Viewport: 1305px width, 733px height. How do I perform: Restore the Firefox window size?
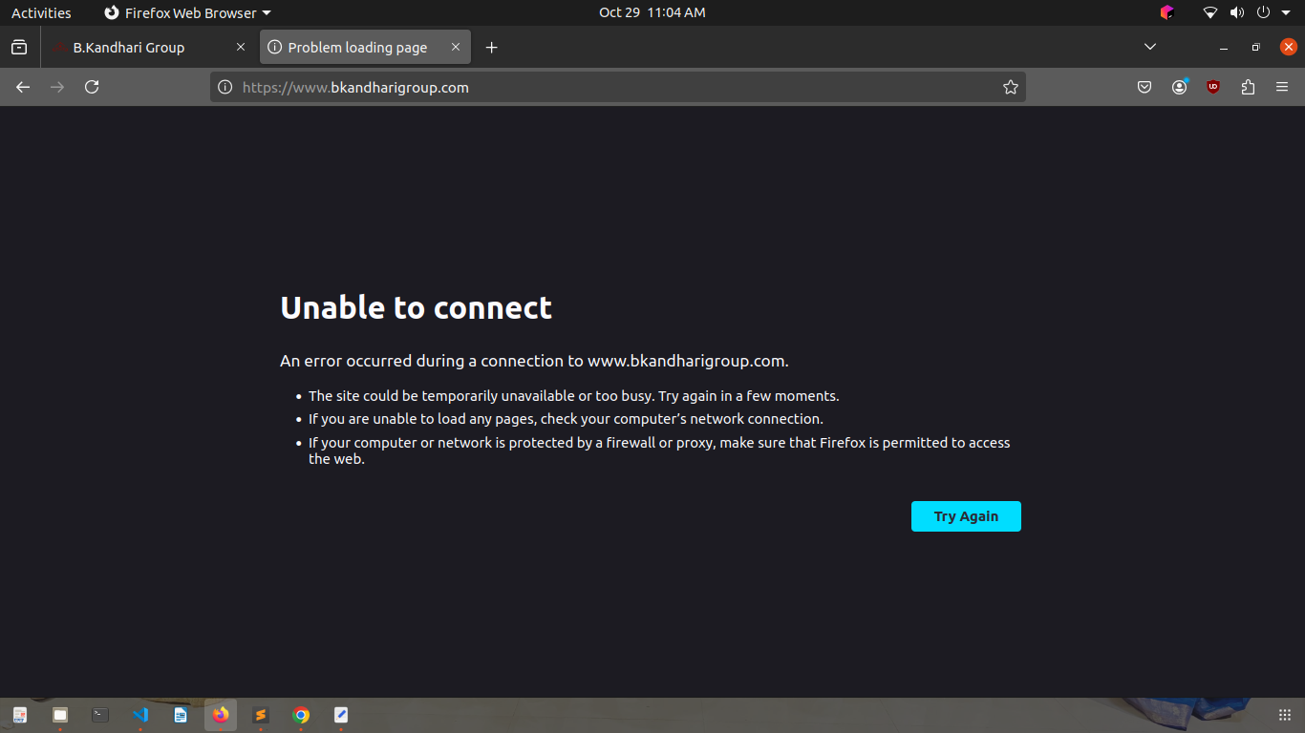coord(1255,48)
